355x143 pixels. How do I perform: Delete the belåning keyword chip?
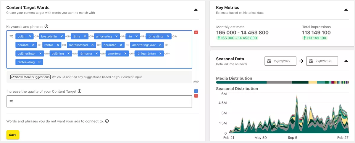click(68, 54)
